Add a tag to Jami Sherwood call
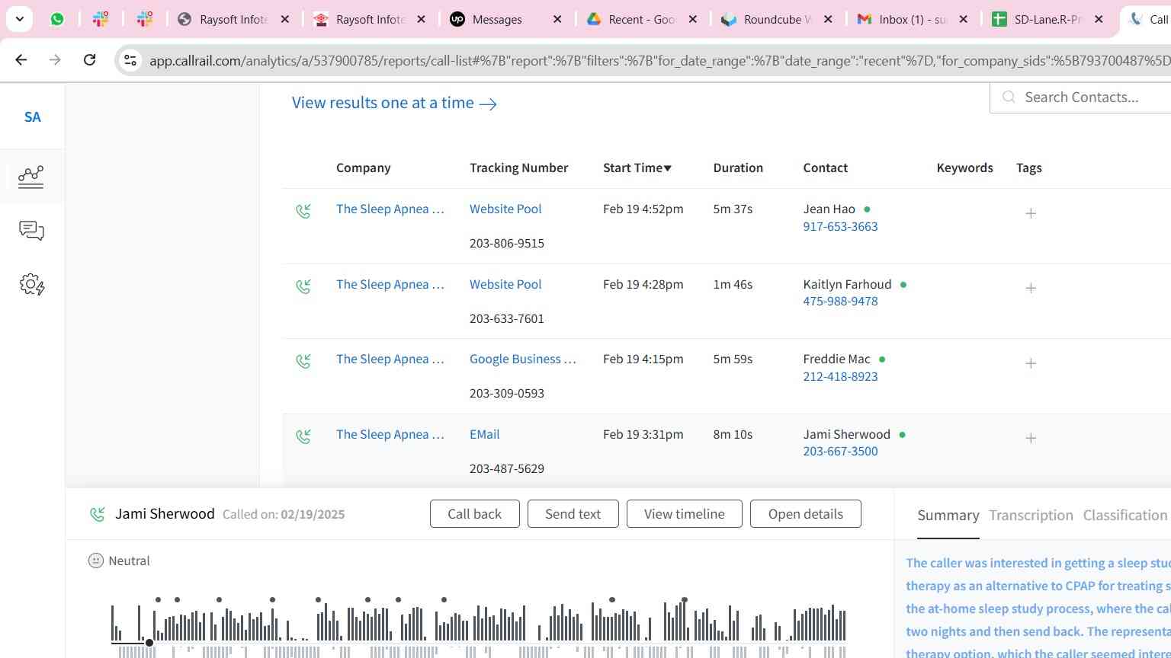The image size is (1171, 658). 1031,438
